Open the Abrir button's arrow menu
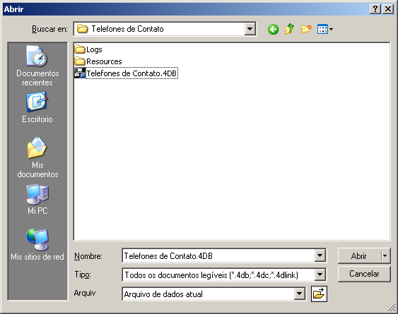Image resolution: width=398 pixels, height=314 pixels. (385, 255)
